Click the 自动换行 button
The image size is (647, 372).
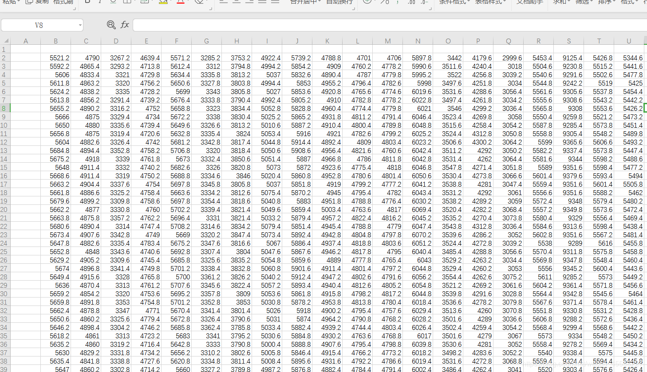point(339,2)
